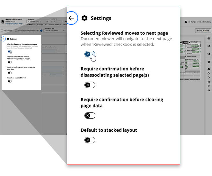Viewport: 212px width, 176px height.
Task: Click the back arrow in the enlarged Settings panel
Action: pyautogui.click(x=71, y=18)
